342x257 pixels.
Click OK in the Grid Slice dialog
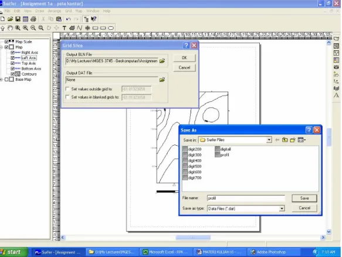tap(184, 58)
